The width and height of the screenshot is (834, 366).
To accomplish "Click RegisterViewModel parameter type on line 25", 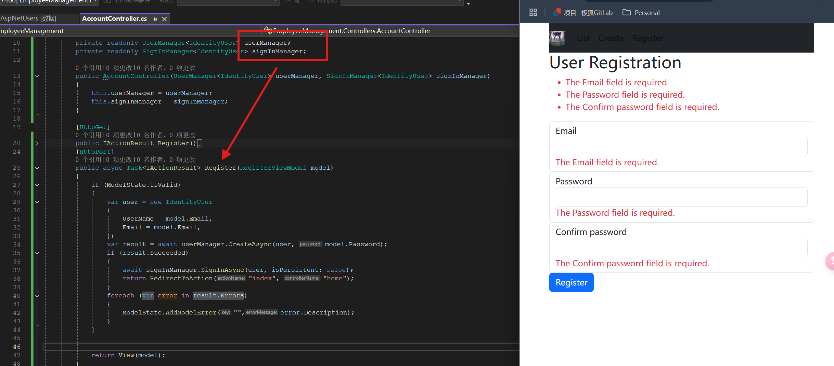I will 273,168.
